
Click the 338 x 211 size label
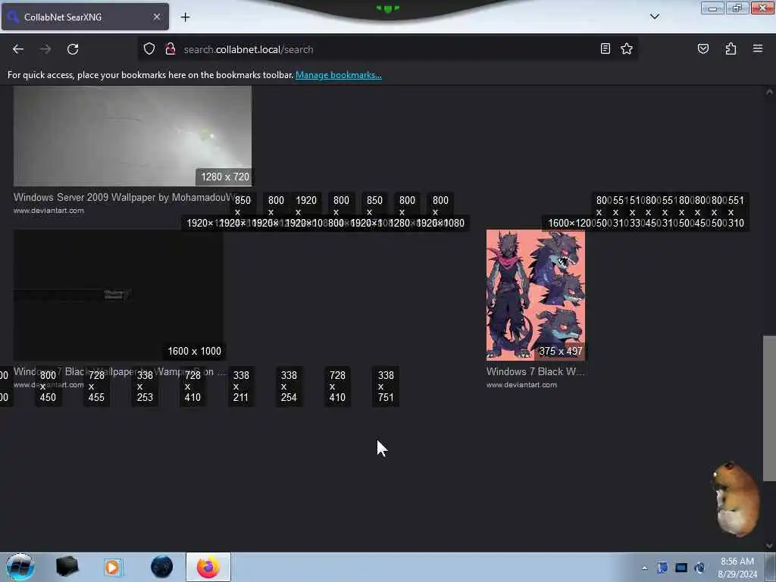[241, 386]
